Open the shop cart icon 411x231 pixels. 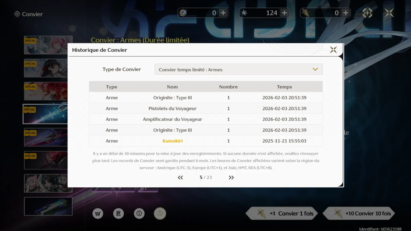pos(98,213)
